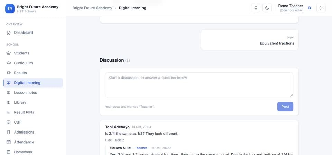Click the Bright Future Academy breadcrumb link
The width and height of the screenshot is (332, 155).
[x=92, y=8]
